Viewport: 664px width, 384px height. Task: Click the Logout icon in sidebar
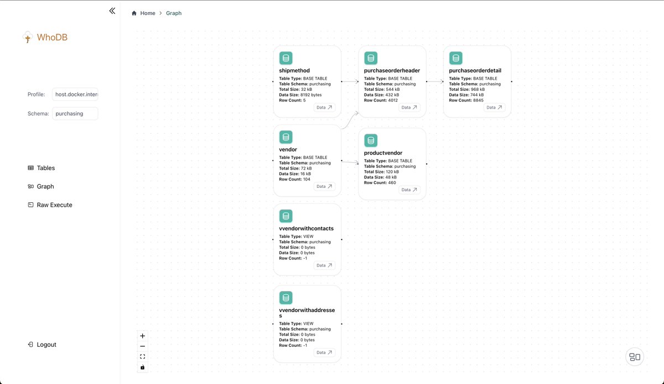[31, 345]
